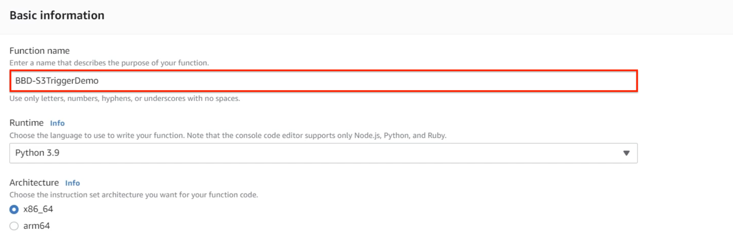The height and width of the screenshot is (240, 733).
Task: Click the 'Choose the instruction set' description
Action: [x=134, y=195]
